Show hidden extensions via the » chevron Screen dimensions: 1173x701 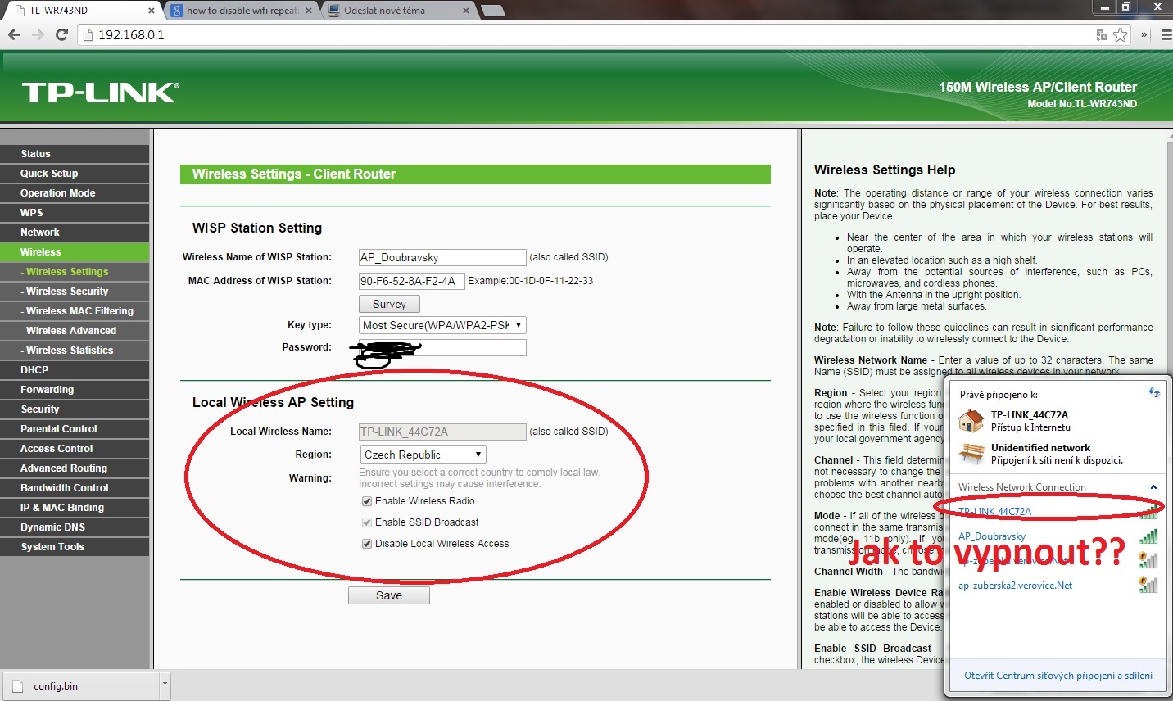[x=1144, y=34]
